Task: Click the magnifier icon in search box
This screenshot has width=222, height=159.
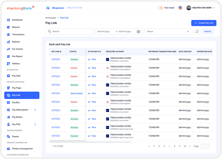Action: [x=50, y=32]
